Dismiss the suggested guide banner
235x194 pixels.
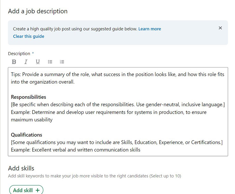pyautogui.click(x=220, y=28)
